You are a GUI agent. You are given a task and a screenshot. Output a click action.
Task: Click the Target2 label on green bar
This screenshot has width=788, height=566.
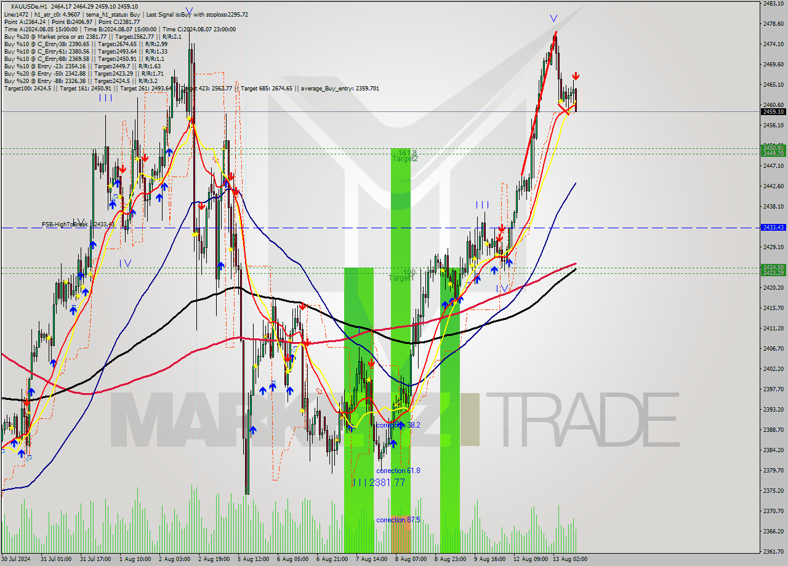tap(405, 159)
